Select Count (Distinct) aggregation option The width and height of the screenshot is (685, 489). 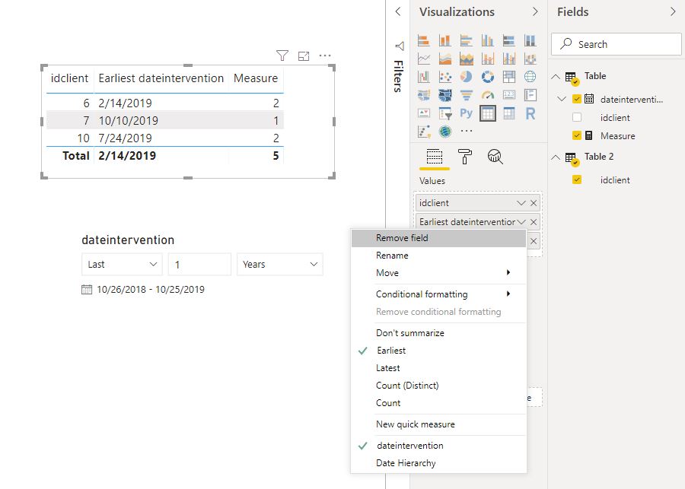(438, 386)
